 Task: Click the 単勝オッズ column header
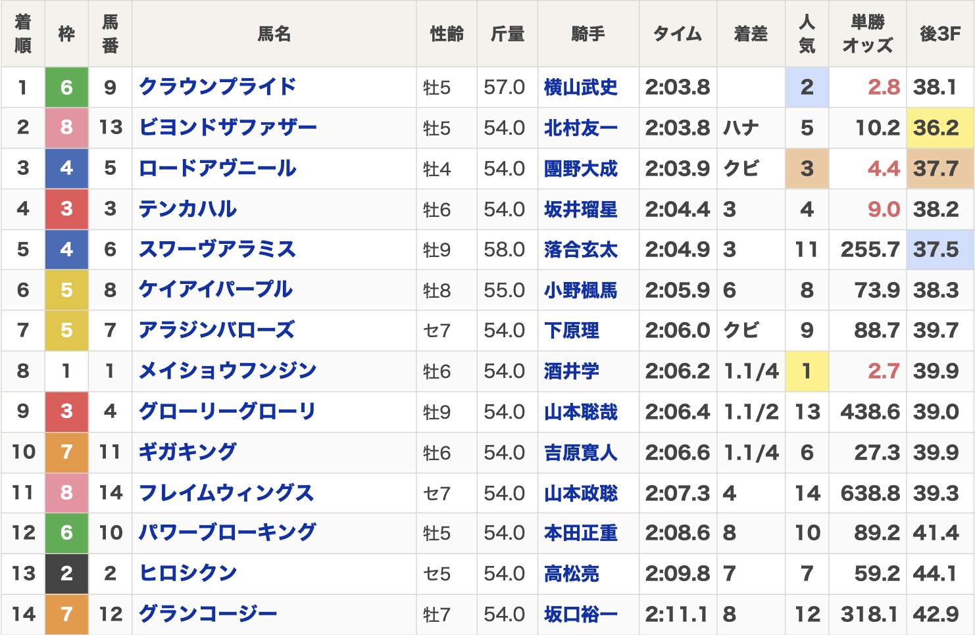point(867,34)
